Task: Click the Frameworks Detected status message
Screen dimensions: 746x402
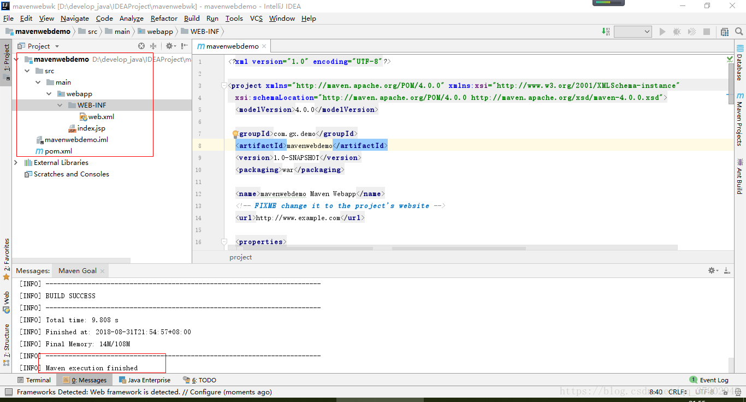Action: (x=144, y=392)
